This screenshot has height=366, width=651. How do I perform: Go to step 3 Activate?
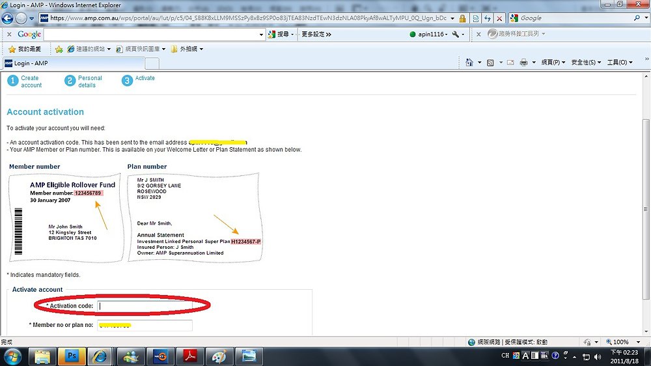pos(138,79)
